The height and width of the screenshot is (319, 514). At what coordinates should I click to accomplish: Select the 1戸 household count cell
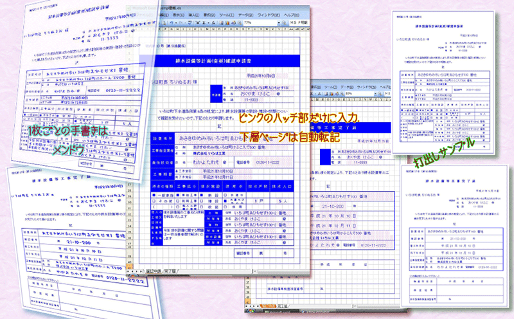tap(258, 201)
